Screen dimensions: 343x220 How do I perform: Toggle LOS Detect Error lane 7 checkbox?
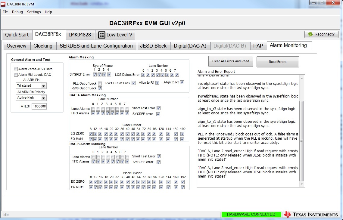pyautogui.click(x=177, y=75)
